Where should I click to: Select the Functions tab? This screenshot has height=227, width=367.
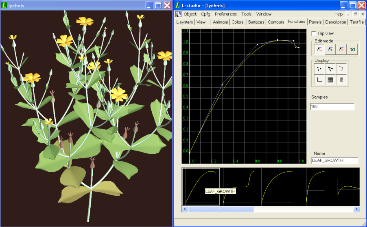pos(296,22)
